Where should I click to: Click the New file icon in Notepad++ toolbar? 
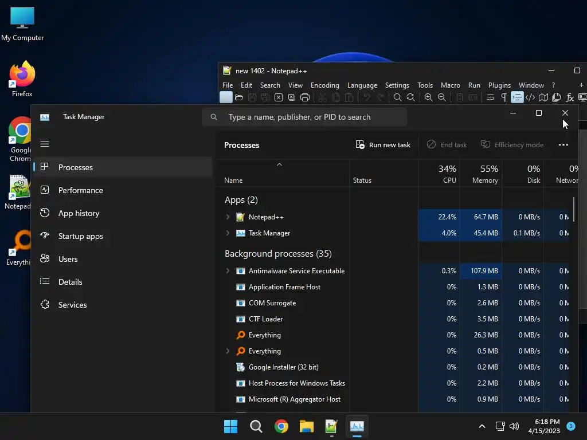coord(226,97)
